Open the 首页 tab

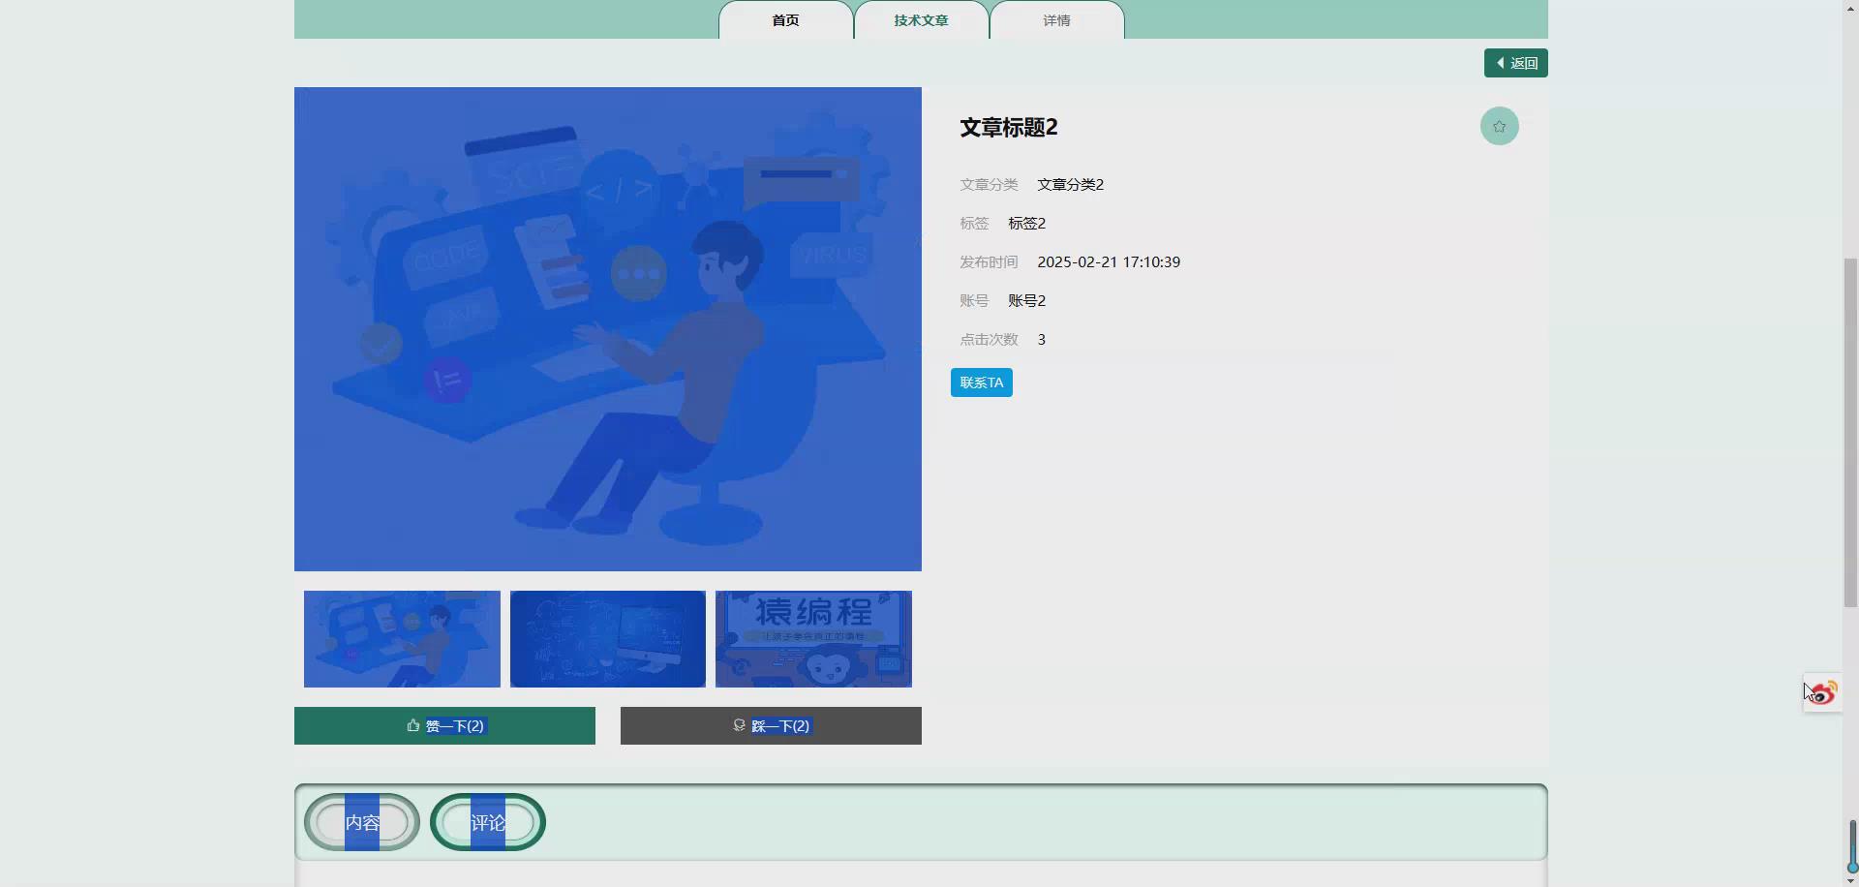(x=785, y=20)
